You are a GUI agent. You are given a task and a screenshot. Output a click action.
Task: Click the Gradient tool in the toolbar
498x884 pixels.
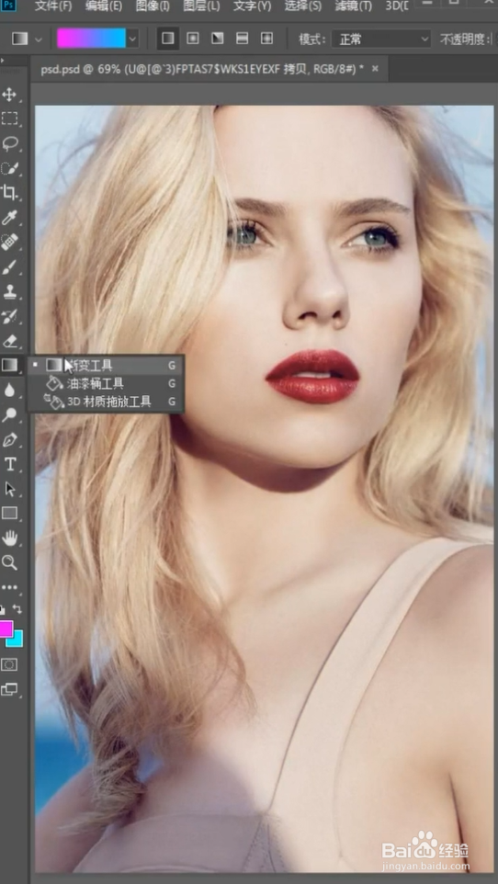click(x=9, y=366)
